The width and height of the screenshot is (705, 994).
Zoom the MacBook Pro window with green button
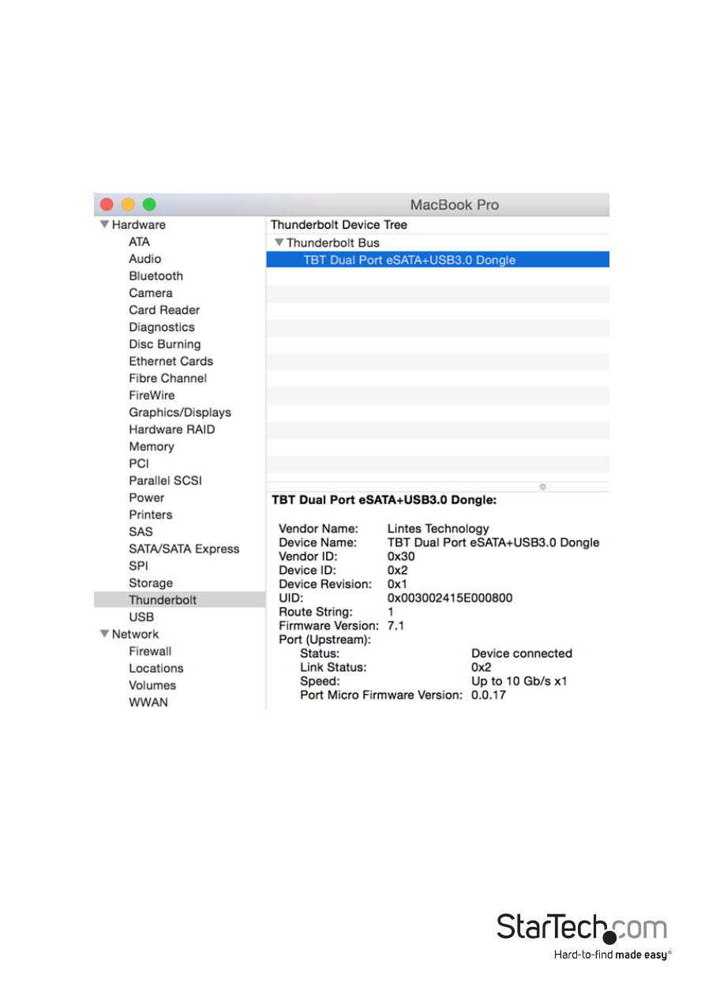(149, 204)
